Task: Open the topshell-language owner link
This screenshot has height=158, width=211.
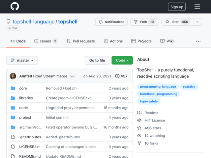Action: (34, 22)
